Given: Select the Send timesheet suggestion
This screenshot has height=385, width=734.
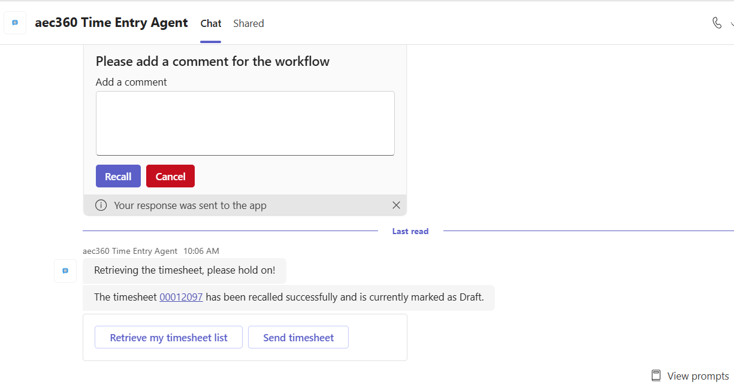Looking at the screenshot, I should [298, 338].
